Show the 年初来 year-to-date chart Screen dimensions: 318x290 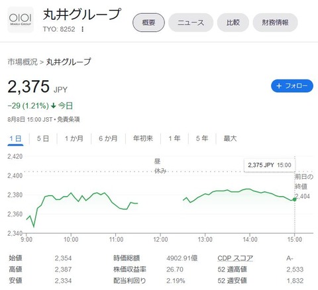pyautogui.click(x=143, y=138)
